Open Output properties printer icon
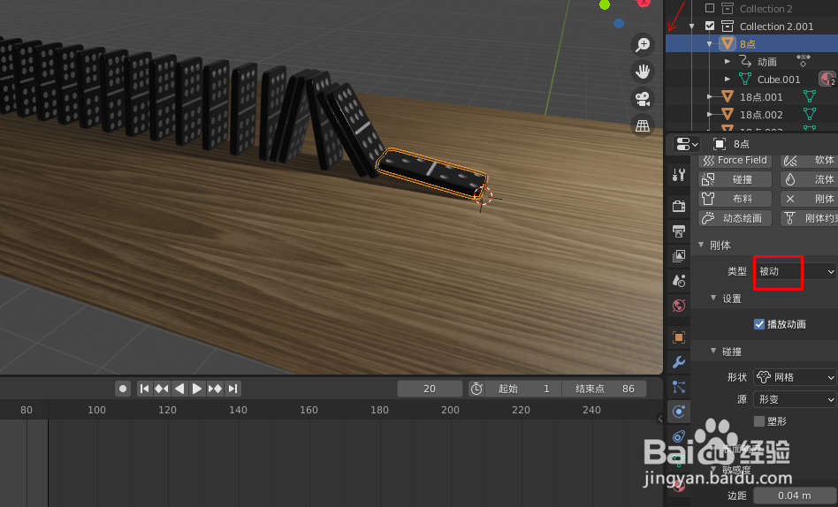Image resolution: width=838 pixels, height=507 pixels. point(679,231)
